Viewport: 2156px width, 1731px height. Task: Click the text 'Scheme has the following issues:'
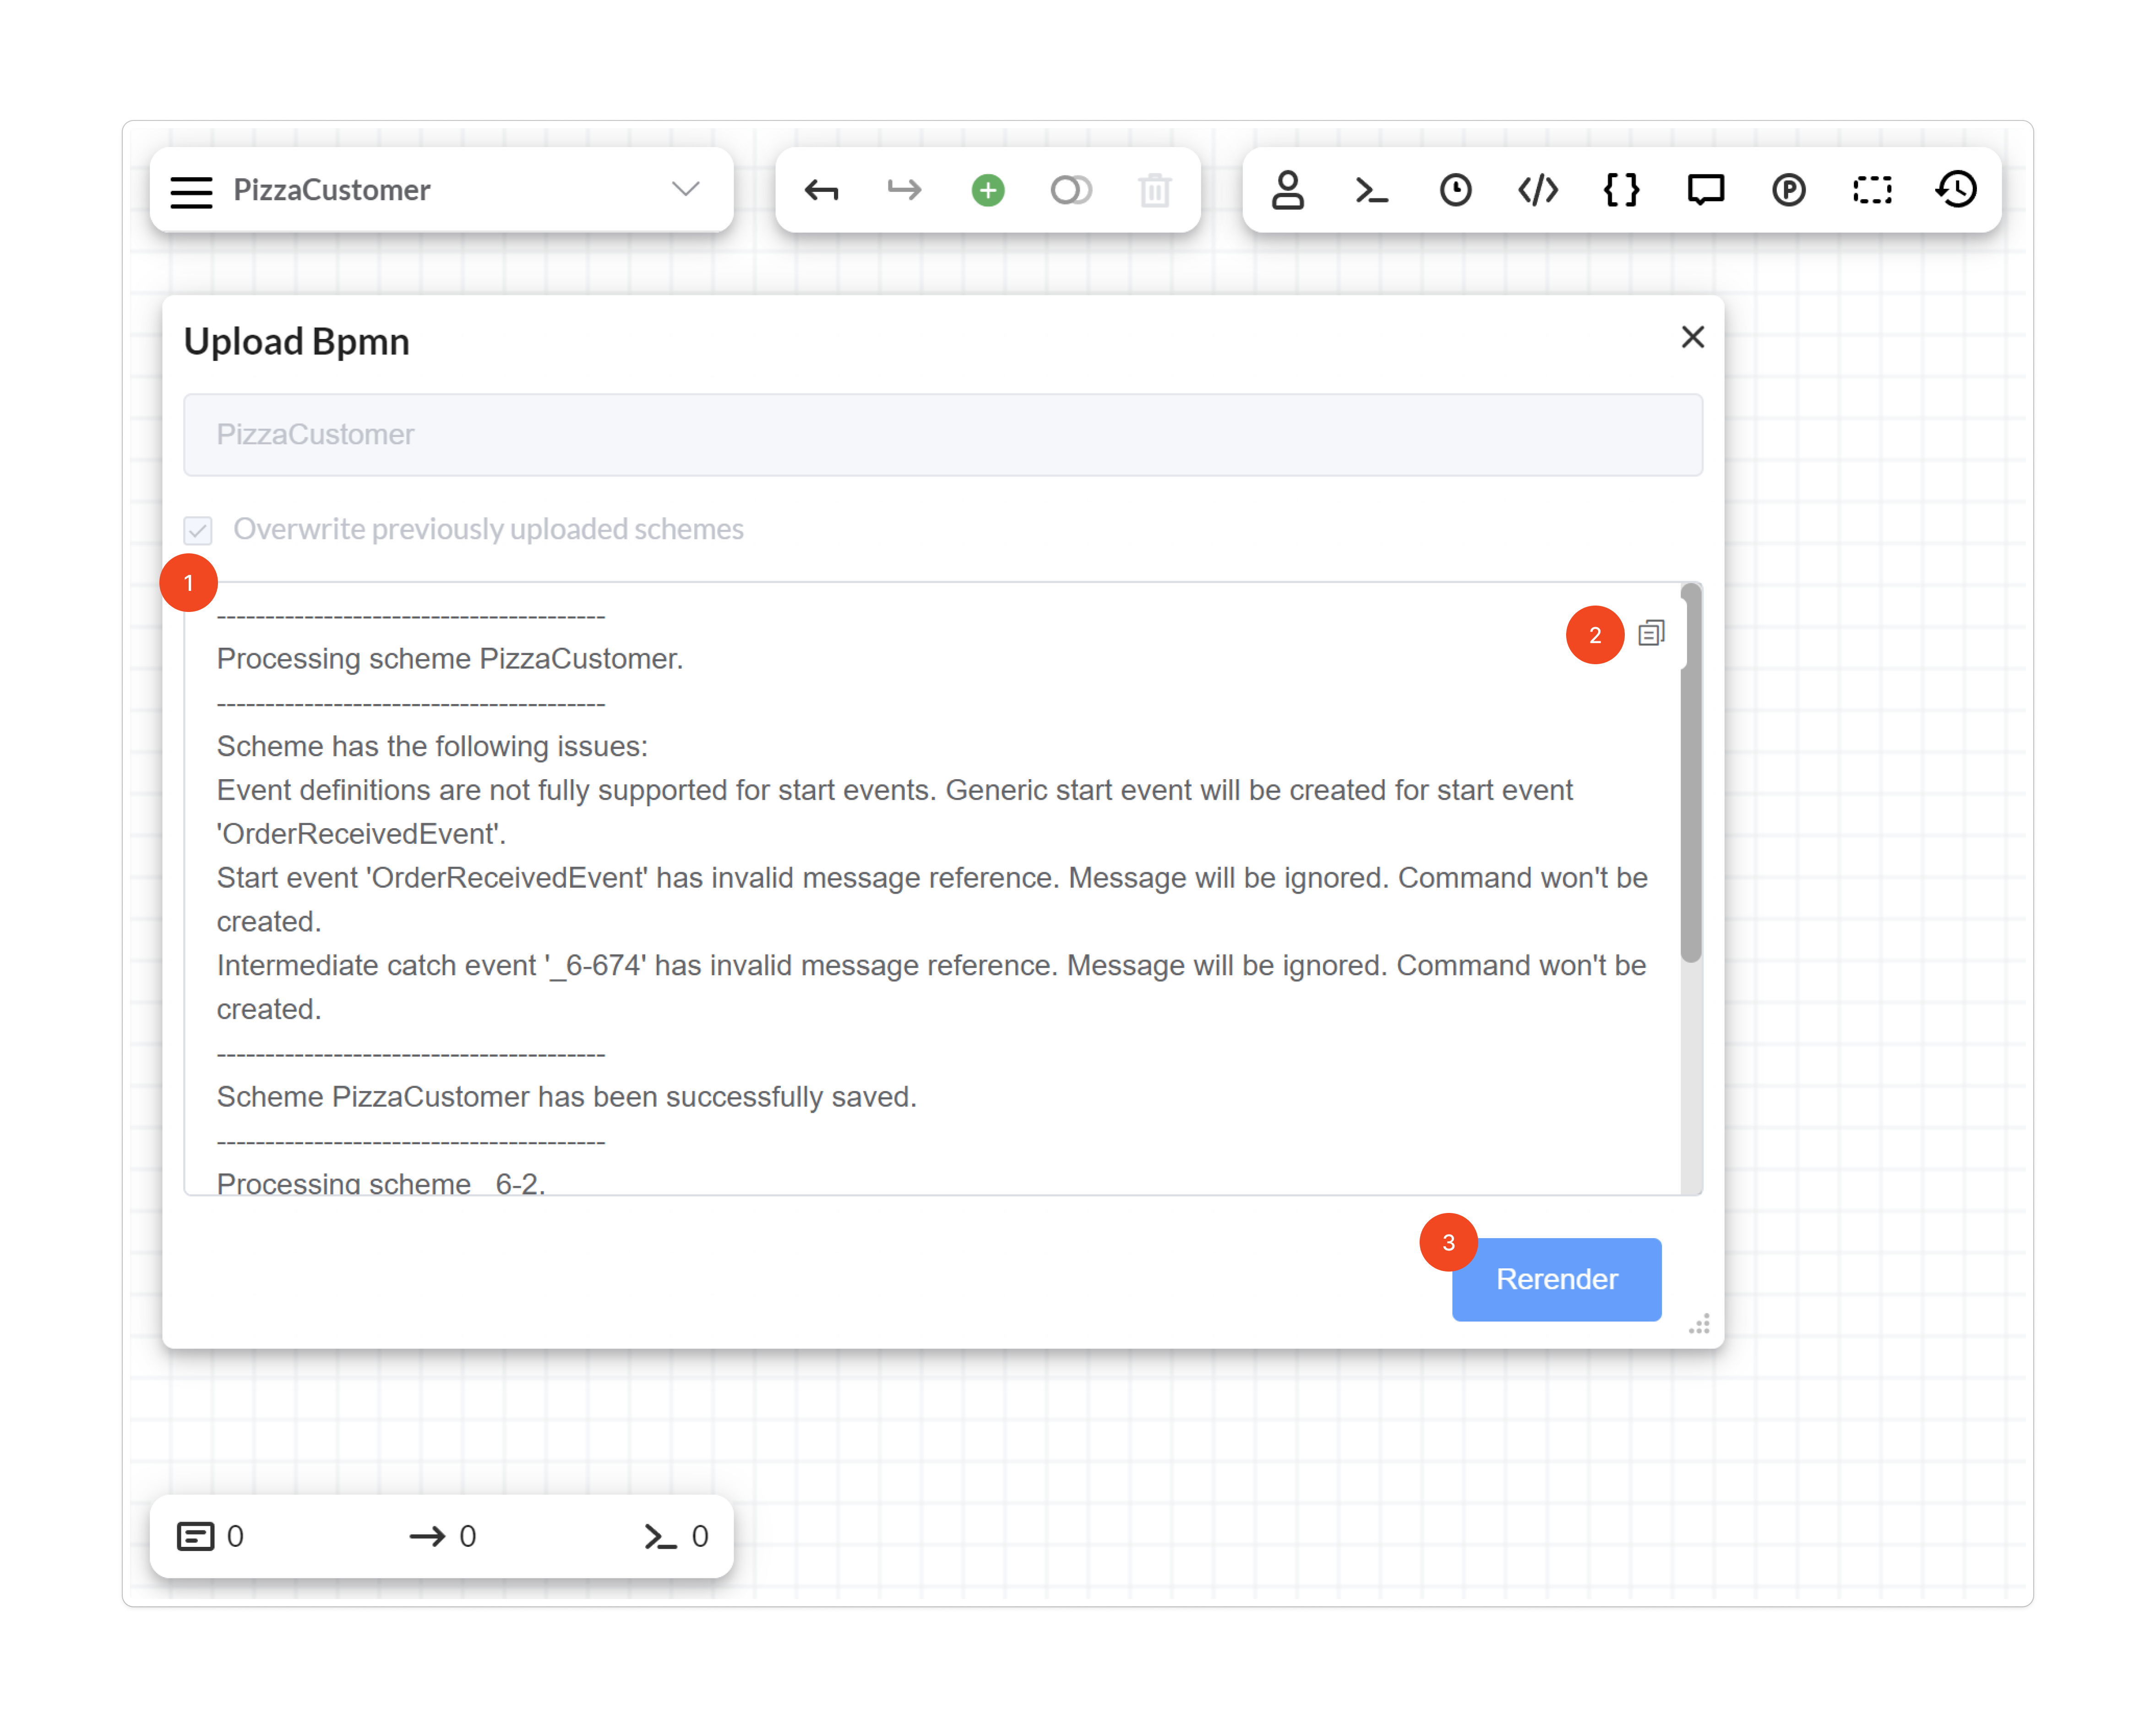pos(432,746)
